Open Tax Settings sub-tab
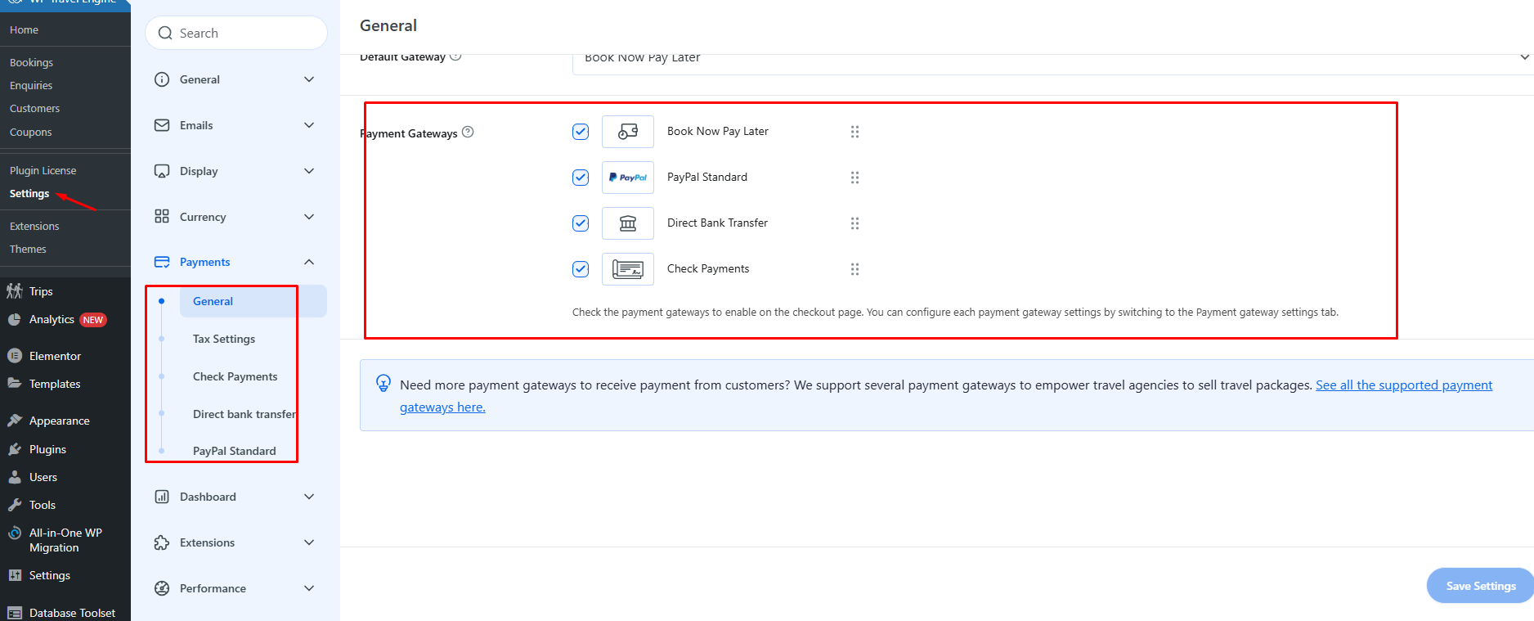 (224, 339)
